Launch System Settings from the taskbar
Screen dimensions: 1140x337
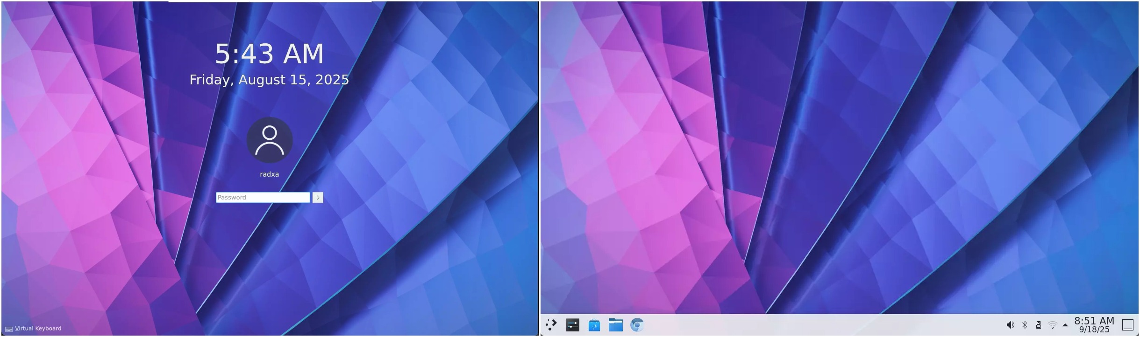point(572,324)
